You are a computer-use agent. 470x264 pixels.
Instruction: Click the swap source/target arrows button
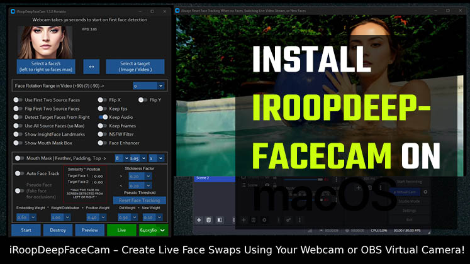[91, 67]
